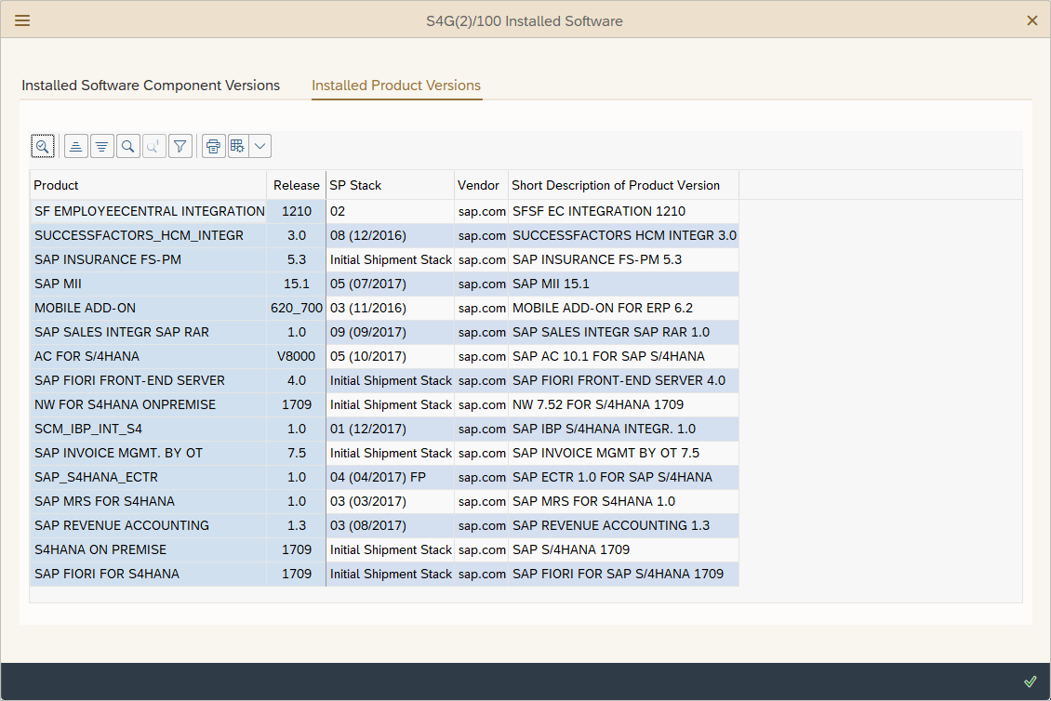The height and width of the screenshot is (701, 1051).
Task: Click SP Stack cell 01 (12/2017)
Action: coord(390,429)
